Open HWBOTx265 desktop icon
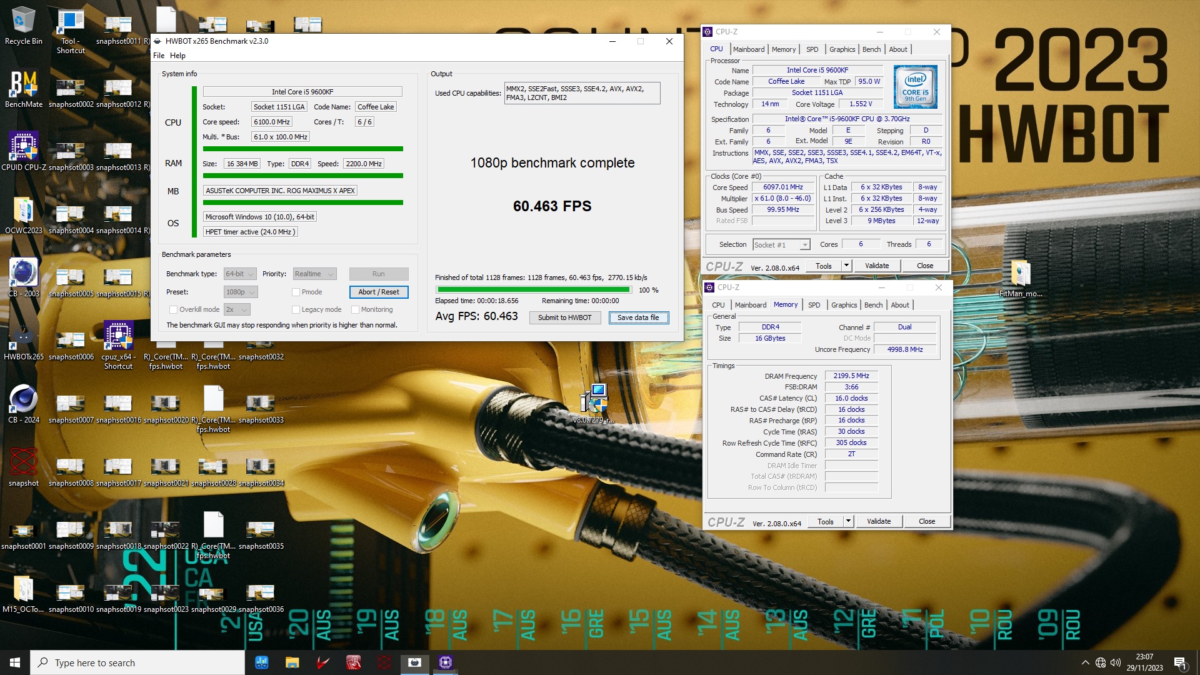Viewport: 1200px width, 675px height. [24, 341]
